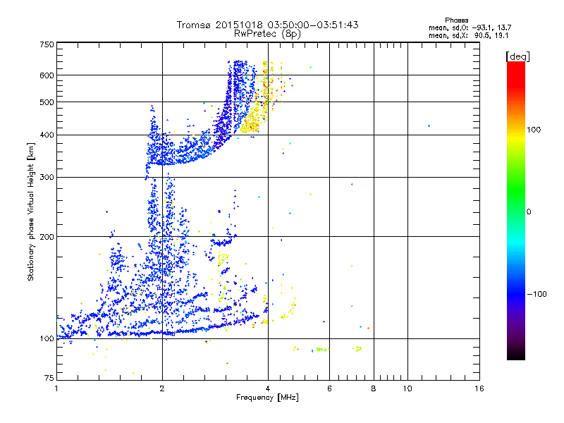Click the y-axis label "75"
Screen dimensions: 564x423
[49, 378]
